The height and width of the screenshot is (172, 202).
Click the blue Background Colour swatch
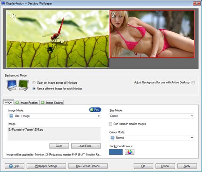[x=116, y=152]
